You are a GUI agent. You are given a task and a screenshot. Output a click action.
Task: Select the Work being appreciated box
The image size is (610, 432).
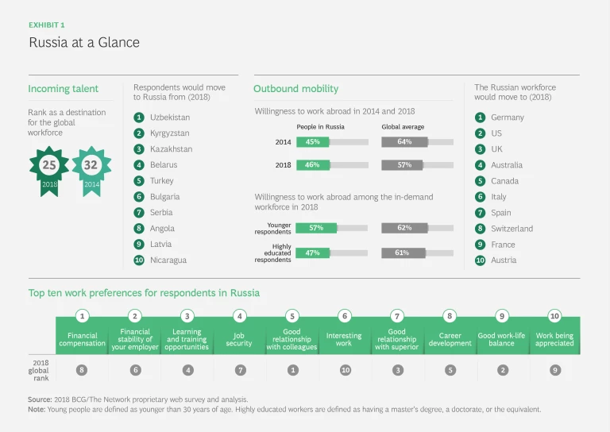pos(554,339)
